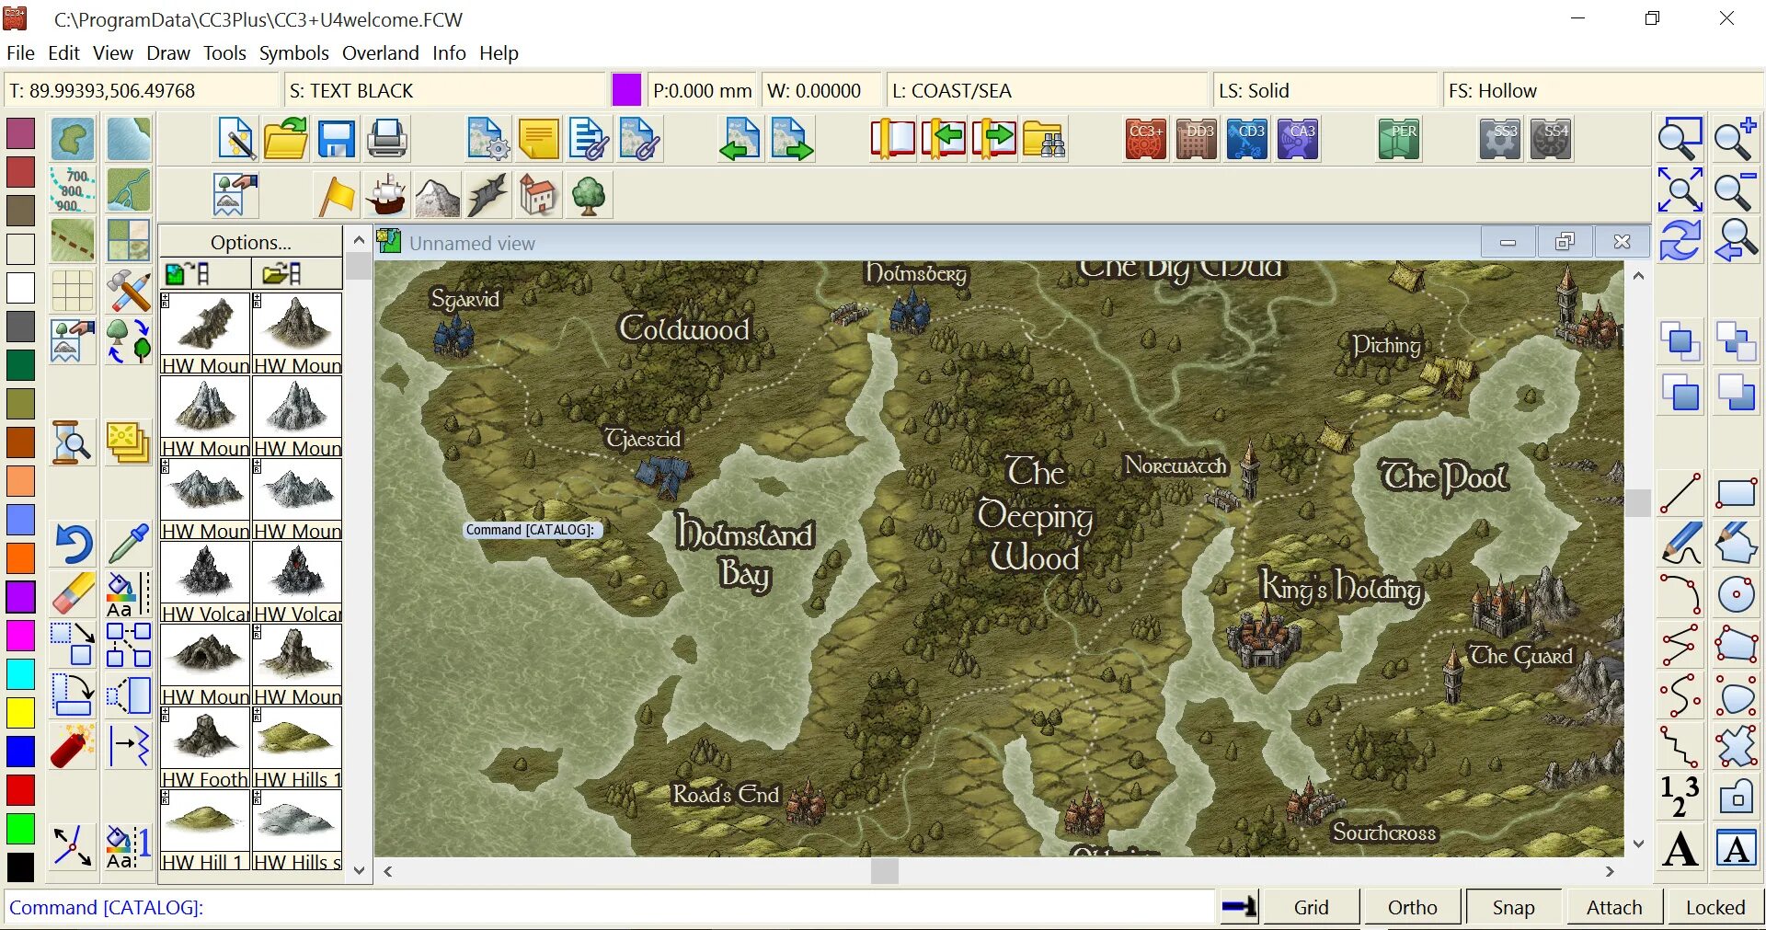The width and height of the screenshot is (1766, 930).
Task: Toggle the Grid button
Action: pos(1311,908)
